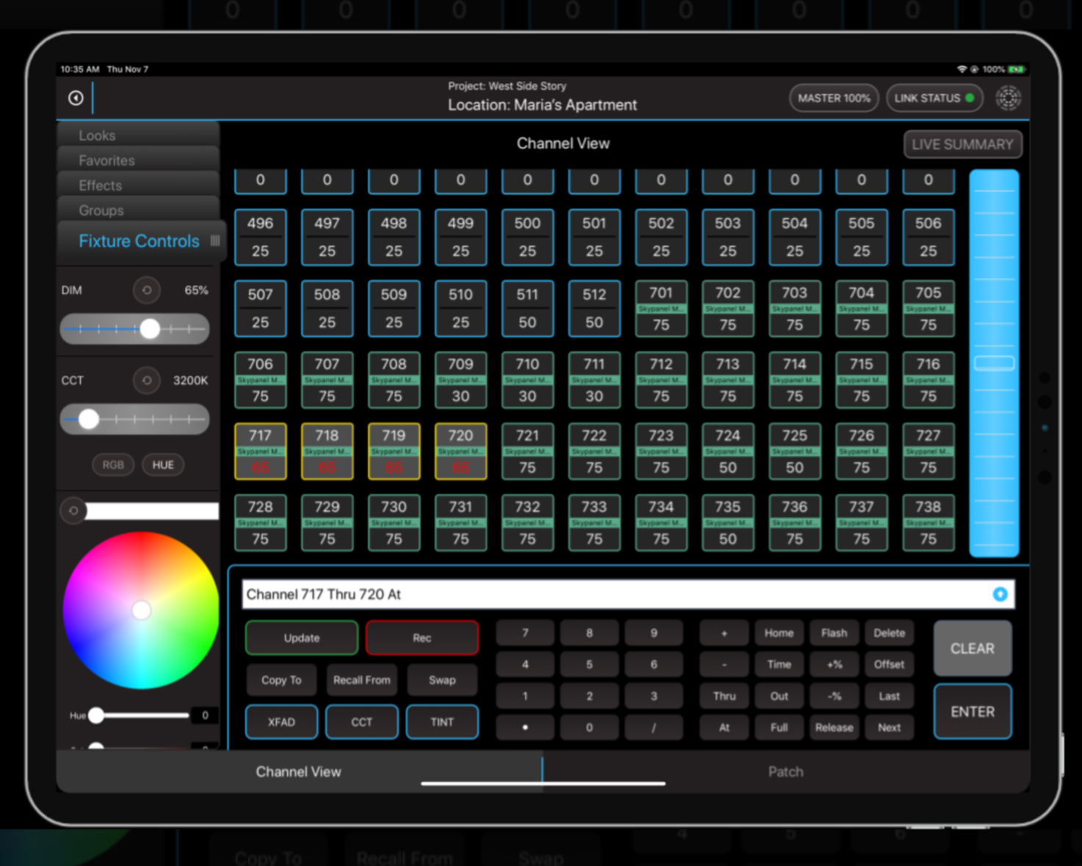
Task: Reset DIM with its circular reset icon
Action: (x=146, y=290)
